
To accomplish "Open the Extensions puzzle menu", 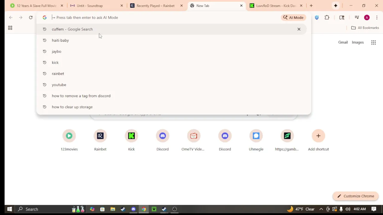I will click(327, 17).
